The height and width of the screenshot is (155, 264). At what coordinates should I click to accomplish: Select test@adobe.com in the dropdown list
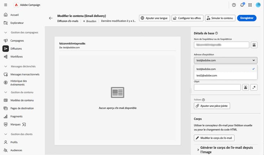tap(225, 69)
